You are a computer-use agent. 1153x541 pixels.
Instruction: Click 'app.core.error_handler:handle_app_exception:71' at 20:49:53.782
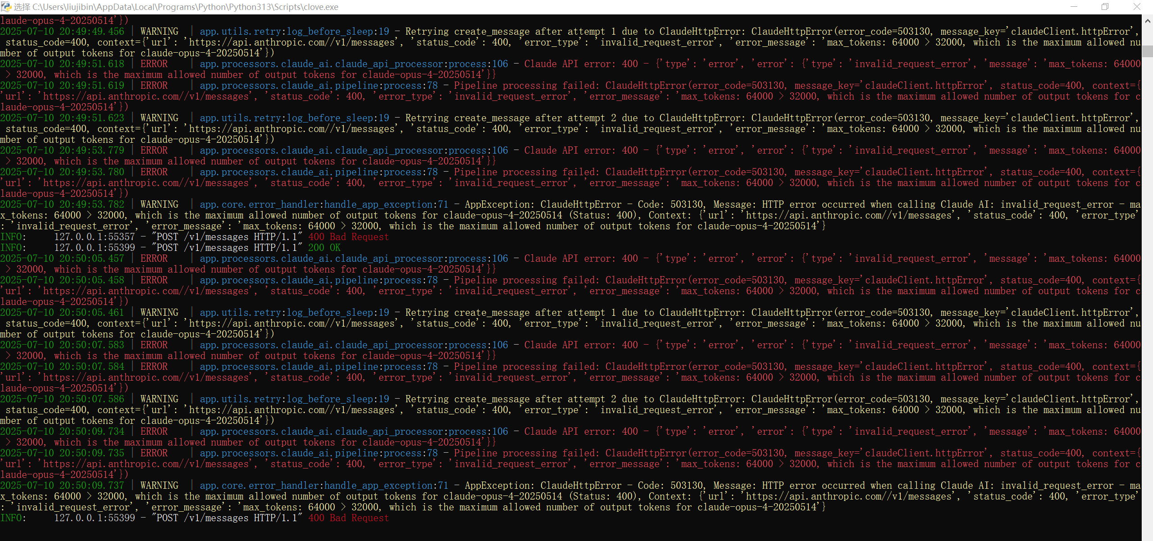324,205
